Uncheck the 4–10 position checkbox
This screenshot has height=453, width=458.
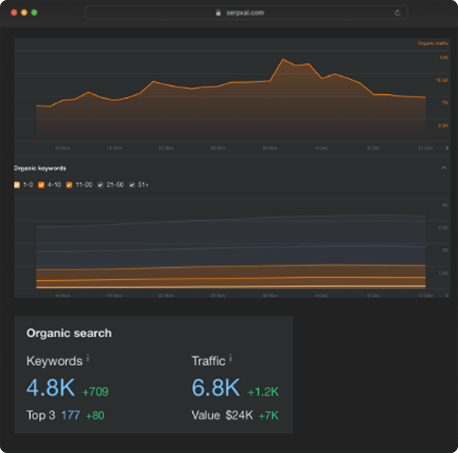41,185
